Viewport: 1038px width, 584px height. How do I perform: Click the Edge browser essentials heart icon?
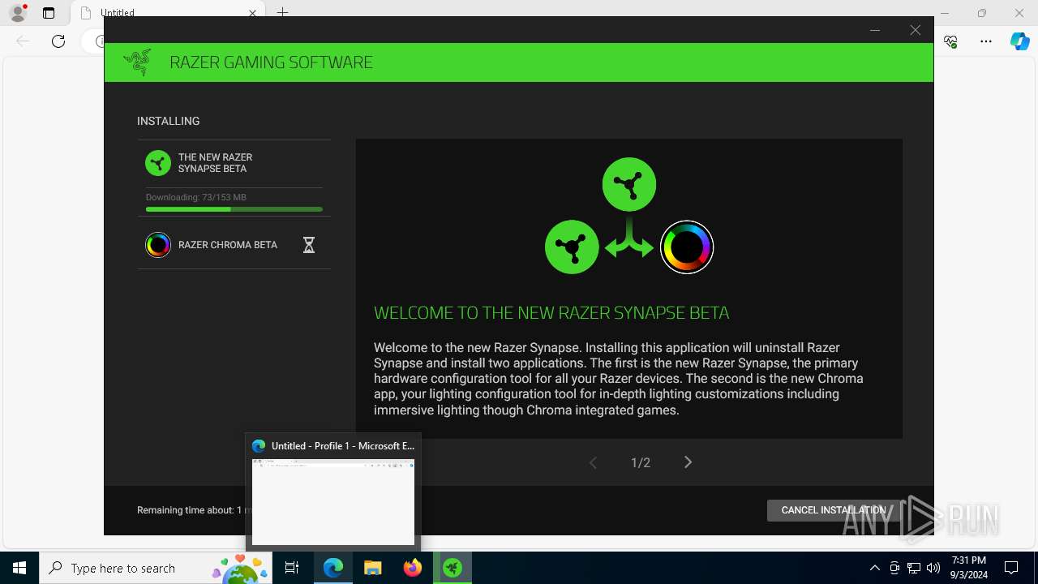pyautogui.click(x=951, y=41)
